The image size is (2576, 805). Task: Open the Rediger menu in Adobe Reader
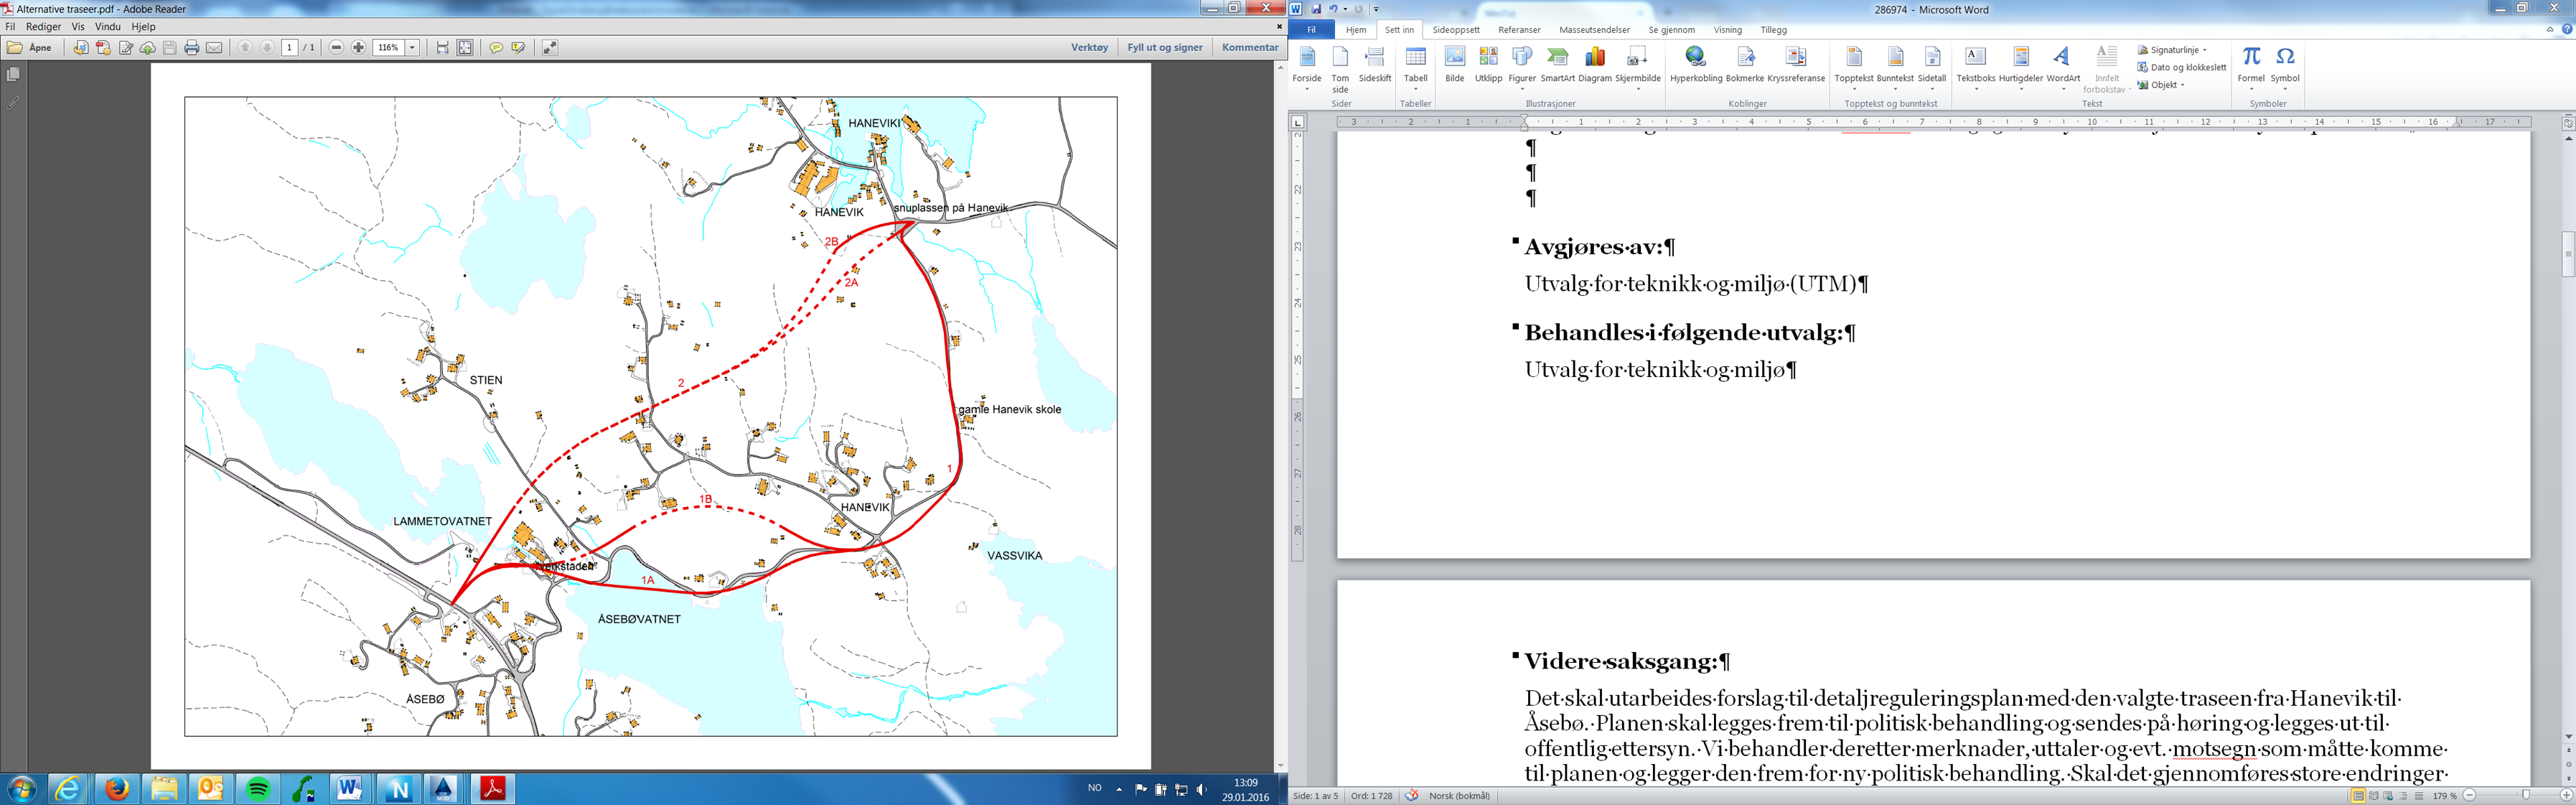click(44, 27)
